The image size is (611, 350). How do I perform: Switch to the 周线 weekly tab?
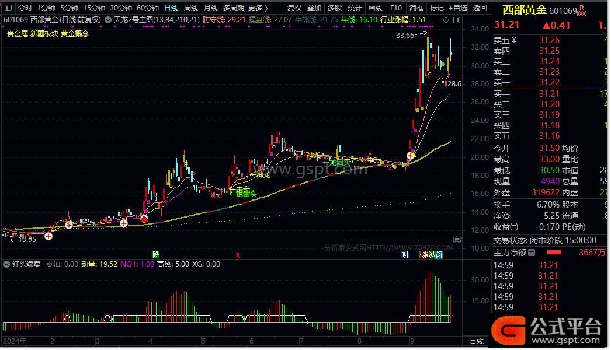(191, 8)
